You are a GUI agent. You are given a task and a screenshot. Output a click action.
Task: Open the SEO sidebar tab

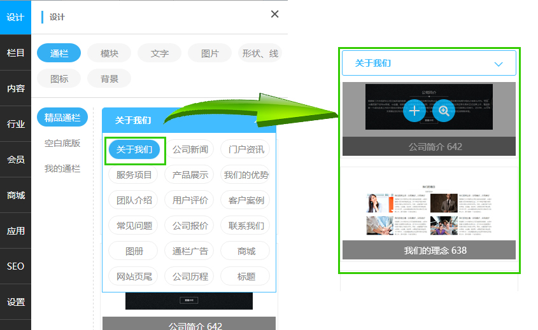15,266
